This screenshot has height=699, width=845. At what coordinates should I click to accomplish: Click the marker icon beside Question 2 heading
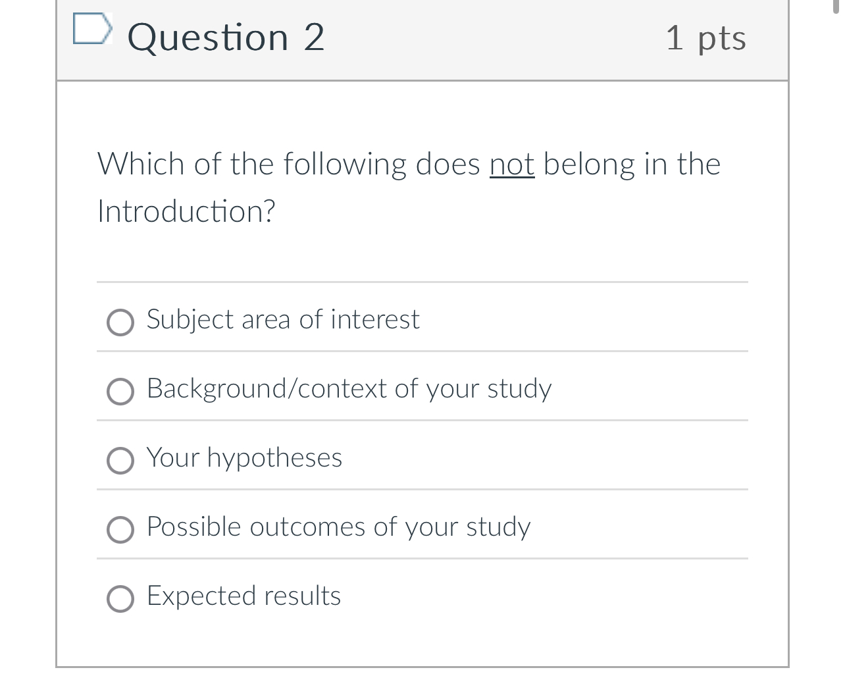tap(92, 28)
